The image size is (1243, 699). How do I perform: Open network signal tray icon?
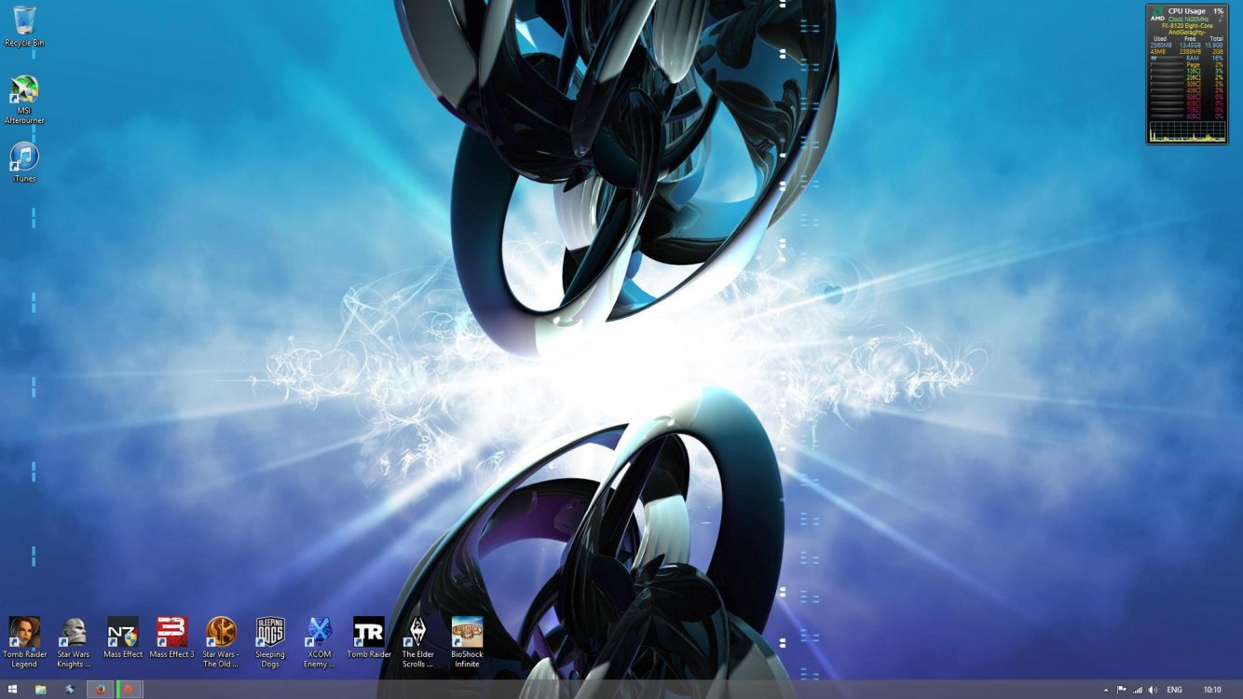click(x=1138, y=690)
